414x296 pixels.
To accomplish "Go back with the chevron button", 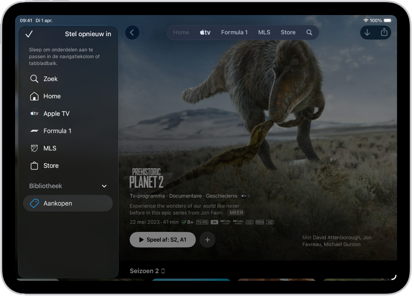I will pos(132,33).
